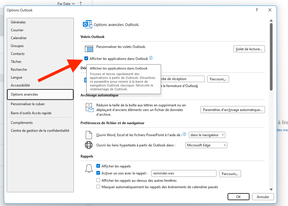Go to the Groupes category
Screen dimensions: 288x206
tap(40, 46)
